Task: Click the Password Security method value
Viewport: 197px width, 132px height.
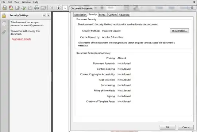Action: [111, 31]
